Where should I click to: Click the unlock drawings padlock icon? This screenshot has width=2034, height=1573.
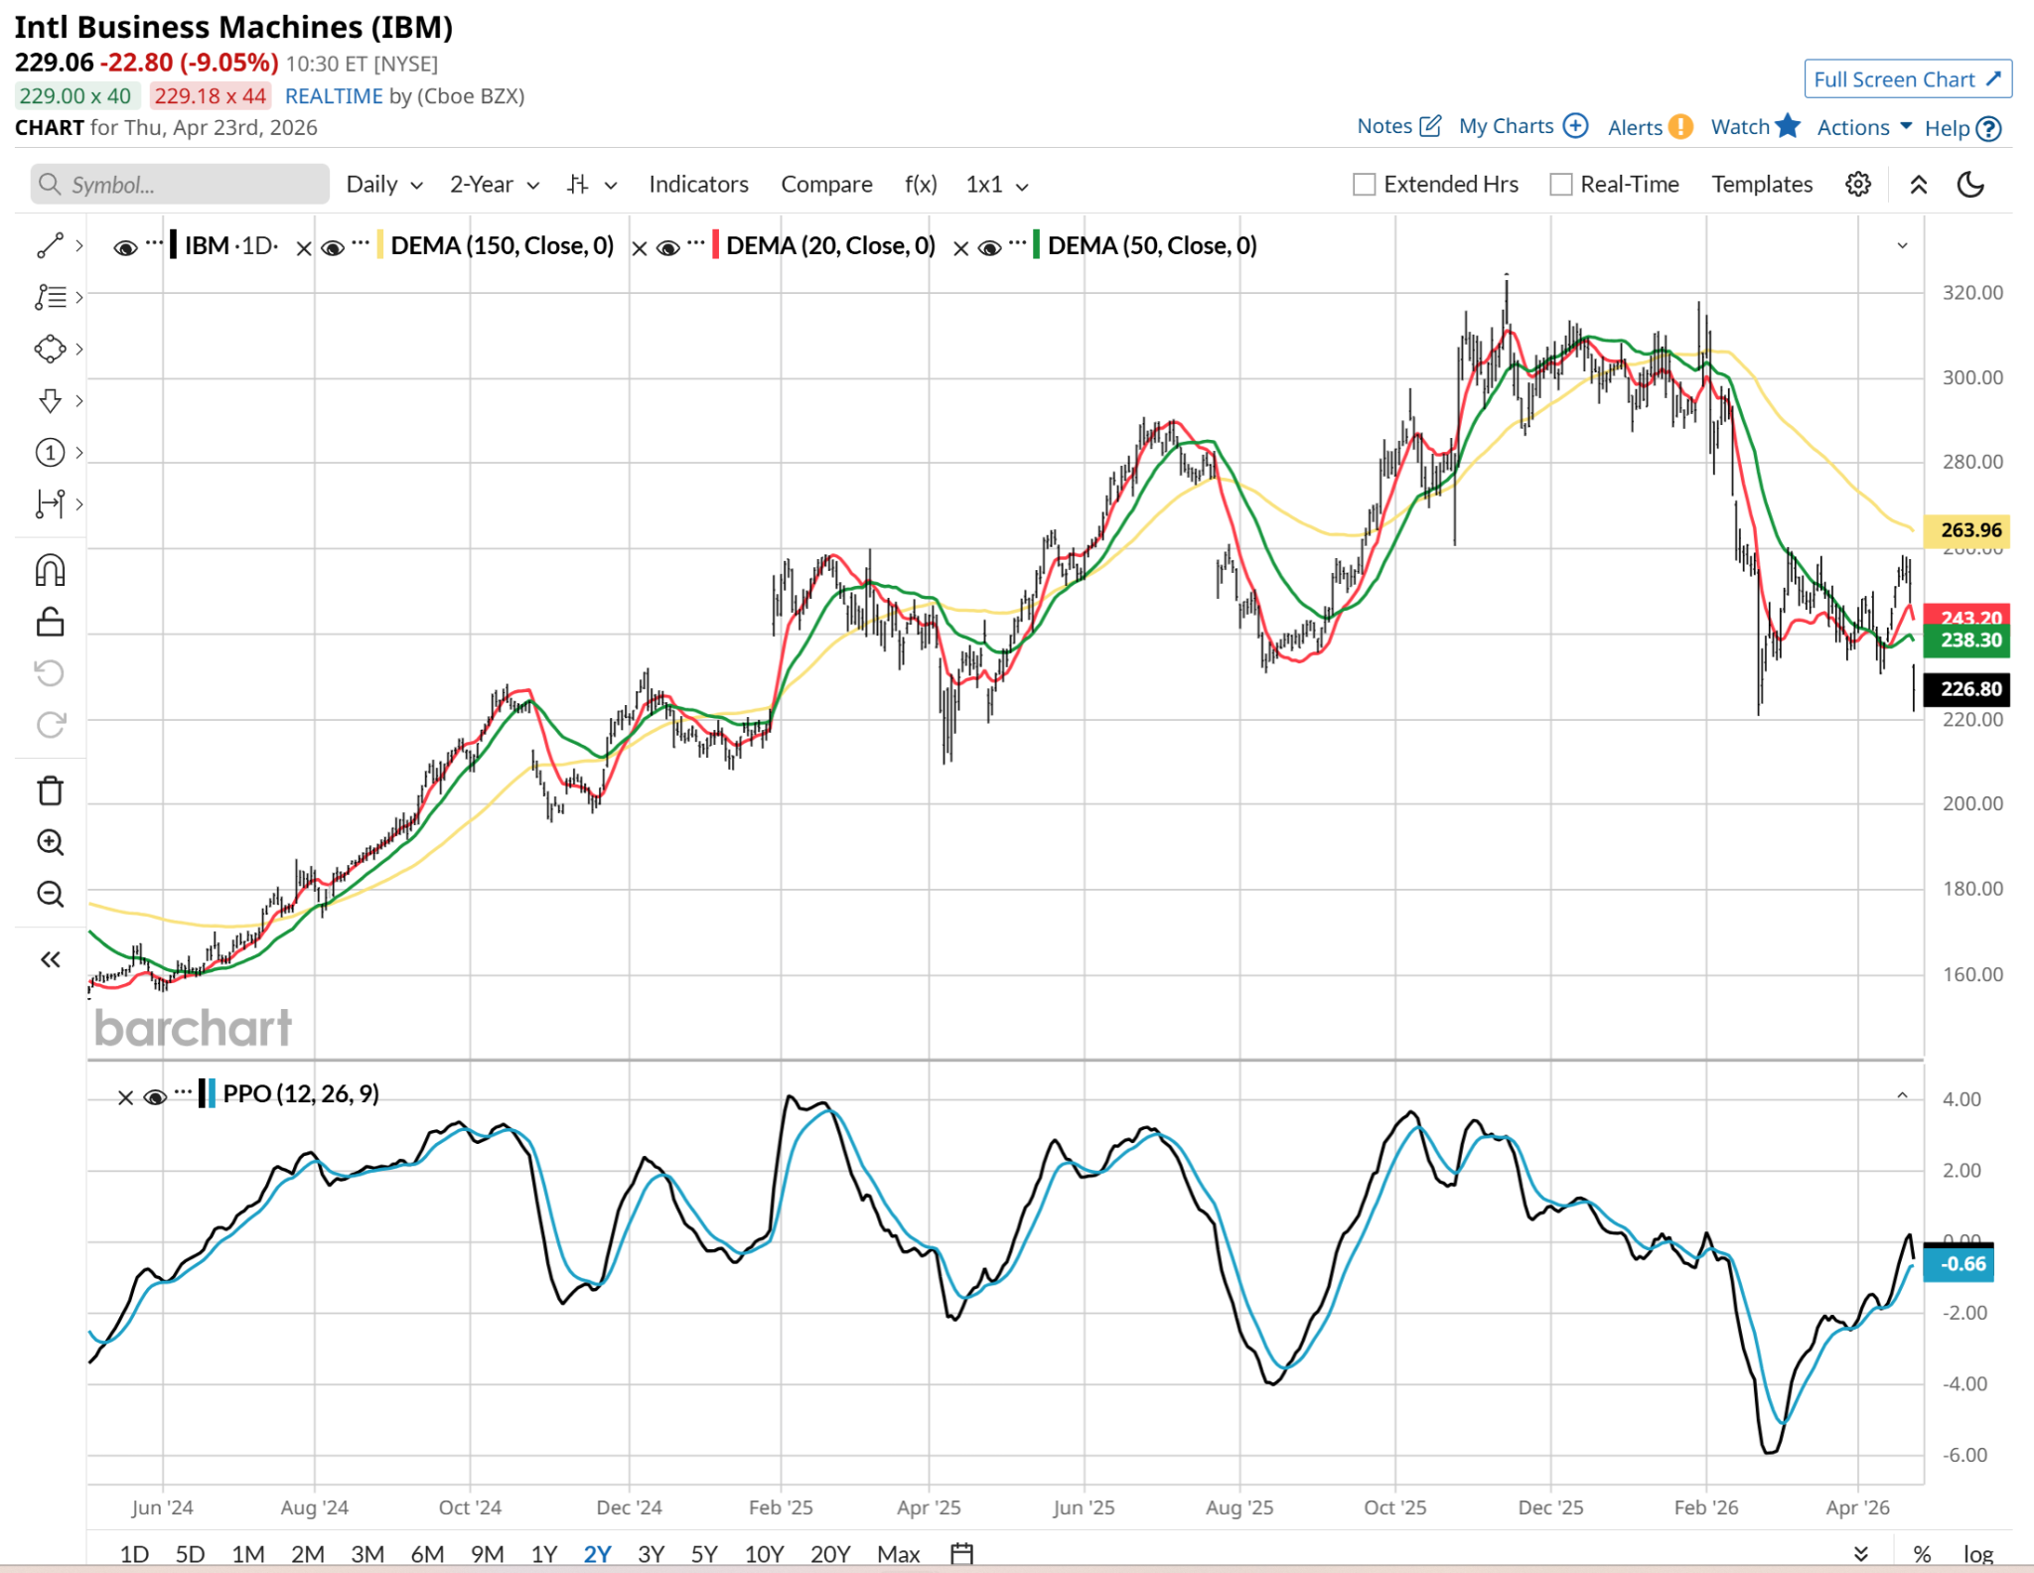(50, 623)
